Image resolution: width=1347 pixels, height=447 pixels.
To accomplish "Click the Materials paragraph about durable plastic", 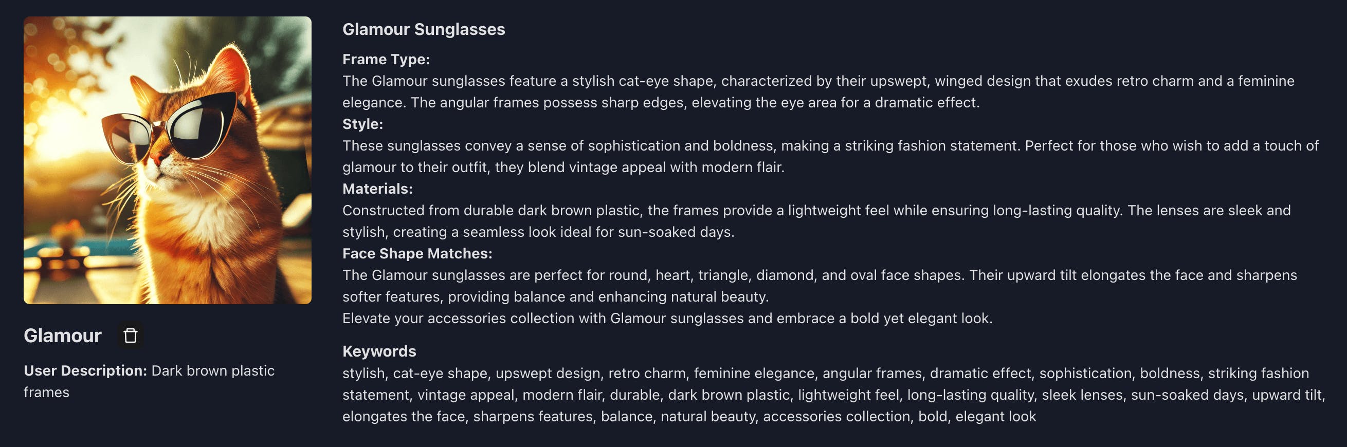I will tap(816, 220).
